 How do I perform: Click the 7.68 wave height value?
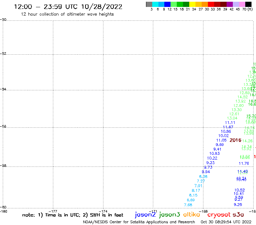188,205
